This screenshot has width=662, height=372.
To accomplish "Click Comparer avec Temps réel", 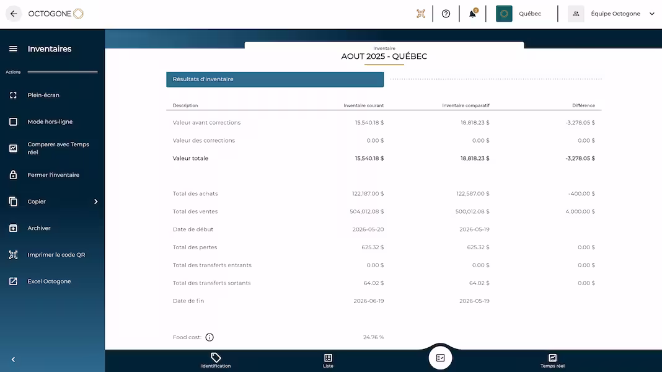I will point(58,148).
